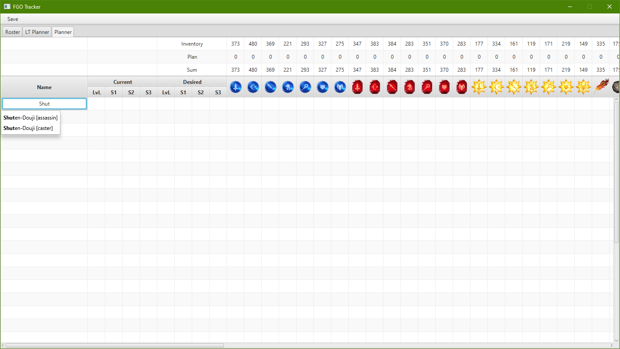The height and width of the screenshot is (349, 620).
Task: Select the Planner tab
Action: tap(63, 32)
